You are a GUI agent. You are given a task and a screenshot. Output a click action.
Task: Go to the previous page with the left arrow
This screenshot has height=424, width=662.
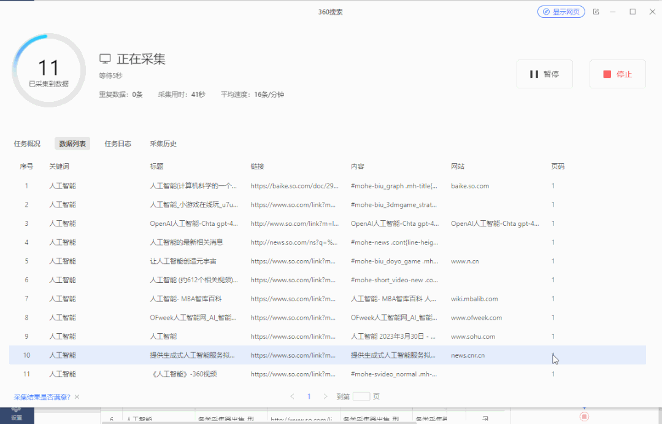tap(292, 396)
